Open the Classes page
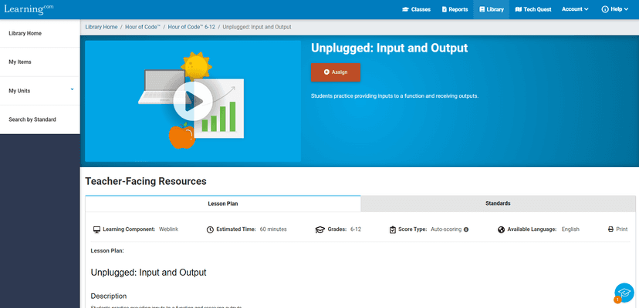The height and width of the screenshot is (308, 639). coord(416,9)
